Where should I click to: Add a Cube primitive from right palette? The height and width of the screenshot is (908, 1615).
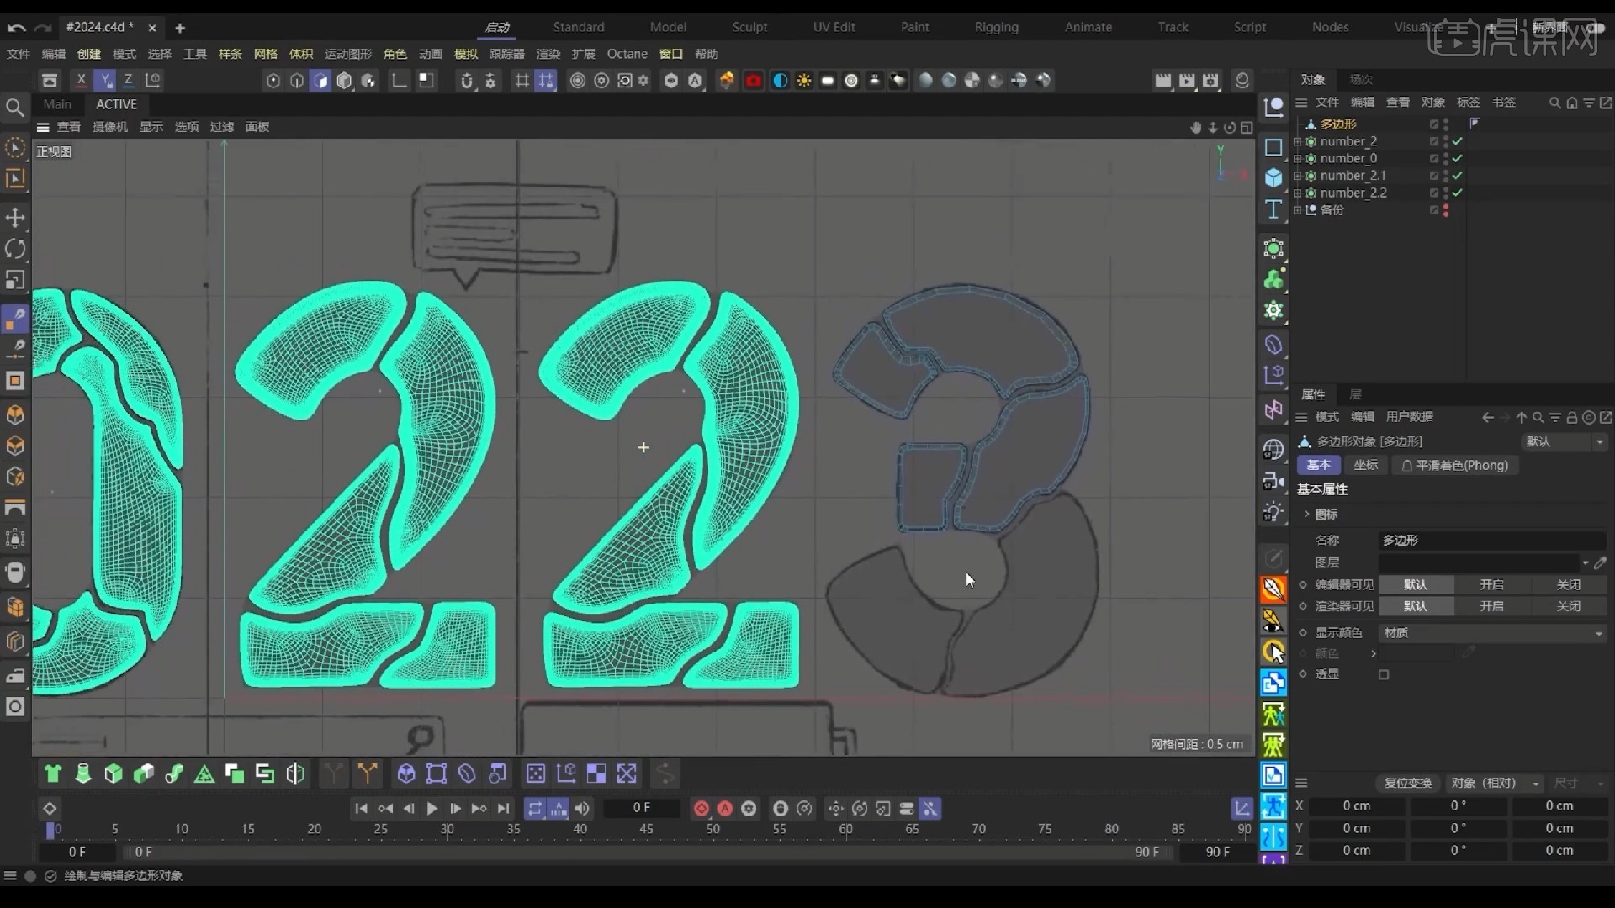point(1273,178)
